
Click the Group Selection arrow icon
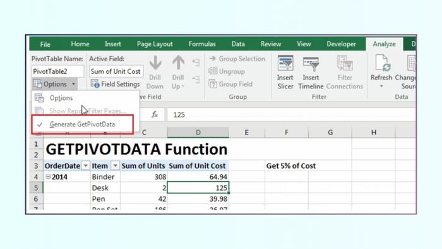(213, 59)
